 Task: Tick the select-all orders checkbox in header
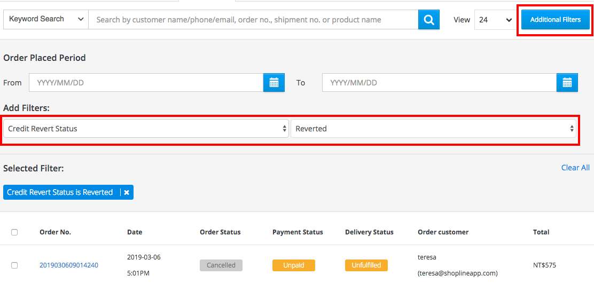(x=14, y=232)
